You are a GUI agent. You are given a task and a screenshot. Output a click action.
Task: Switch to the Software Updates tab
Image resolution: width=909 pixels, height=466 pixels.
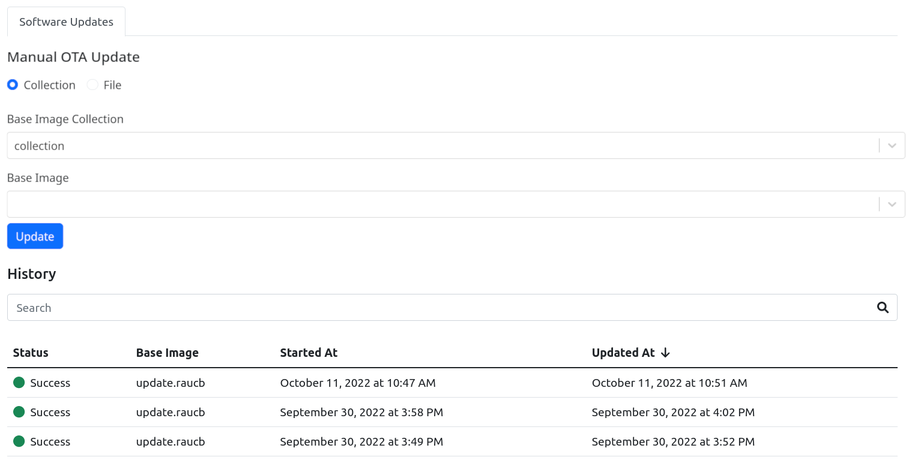(x=66, y=22)
